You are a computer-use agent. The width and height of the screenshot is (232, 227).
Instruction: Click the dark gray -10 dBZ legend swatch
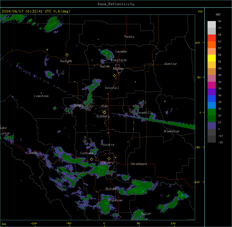[x=212, y=139]
